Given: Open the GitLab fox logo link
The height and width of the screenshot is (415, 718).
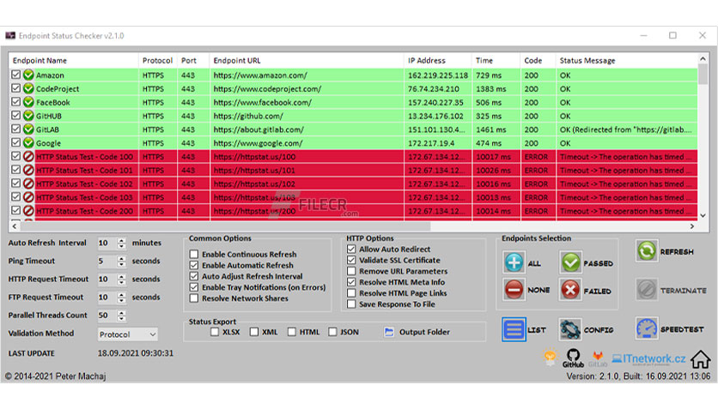Looking at the screenshot, I should [598, 358].
